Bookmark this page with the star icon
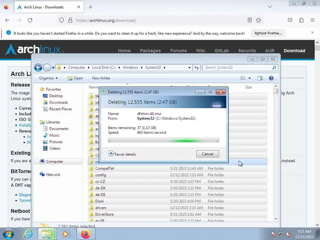This screenshot has width=320, height=240. (258, 20)
